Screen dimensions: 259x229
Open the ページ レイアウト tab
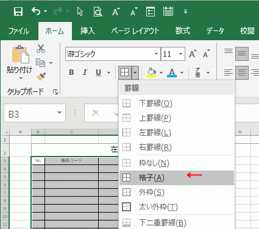point(135,31)
